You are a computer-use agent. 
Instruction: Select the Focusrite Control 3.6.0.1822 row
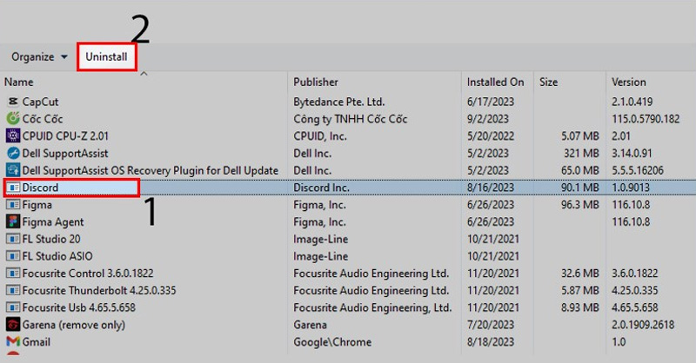click(x=77, y=273)
